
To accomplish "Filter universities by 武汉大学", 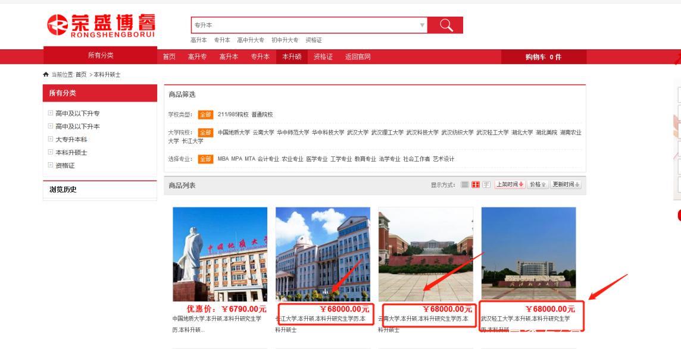I will coord(357,133).
